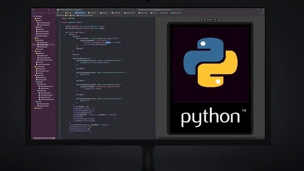
Task: Click the rightmost icon in the preview canvas control bar
Action: [x=219, y=19]
